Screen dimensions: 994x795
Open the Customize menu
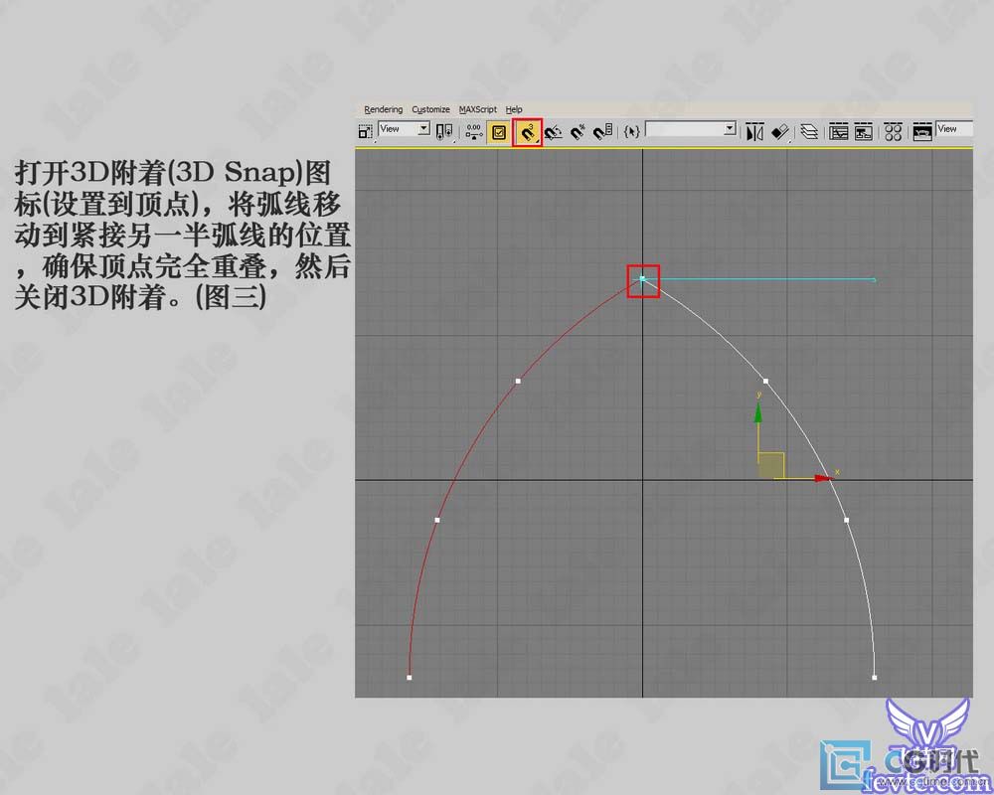(x=430, y=109)
